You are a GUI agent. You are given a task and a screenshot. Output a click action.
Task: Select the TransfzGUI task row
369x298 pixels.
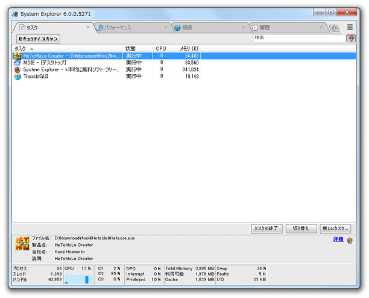184,76
